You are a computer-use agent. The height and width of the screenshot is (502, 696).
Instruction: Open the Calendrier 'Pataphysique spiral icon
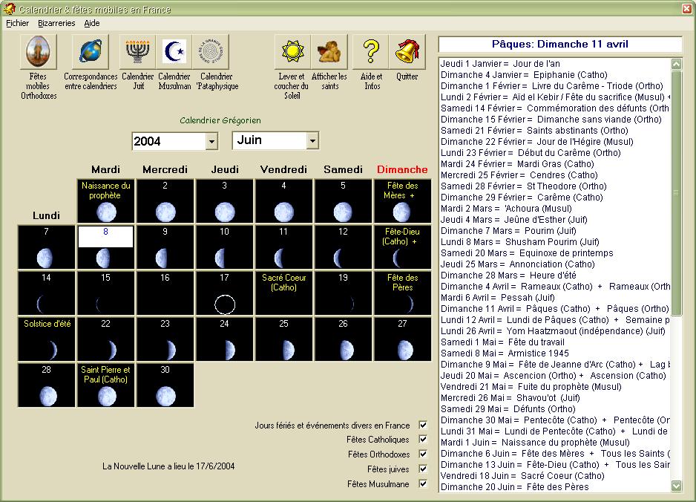coord(211,52)
